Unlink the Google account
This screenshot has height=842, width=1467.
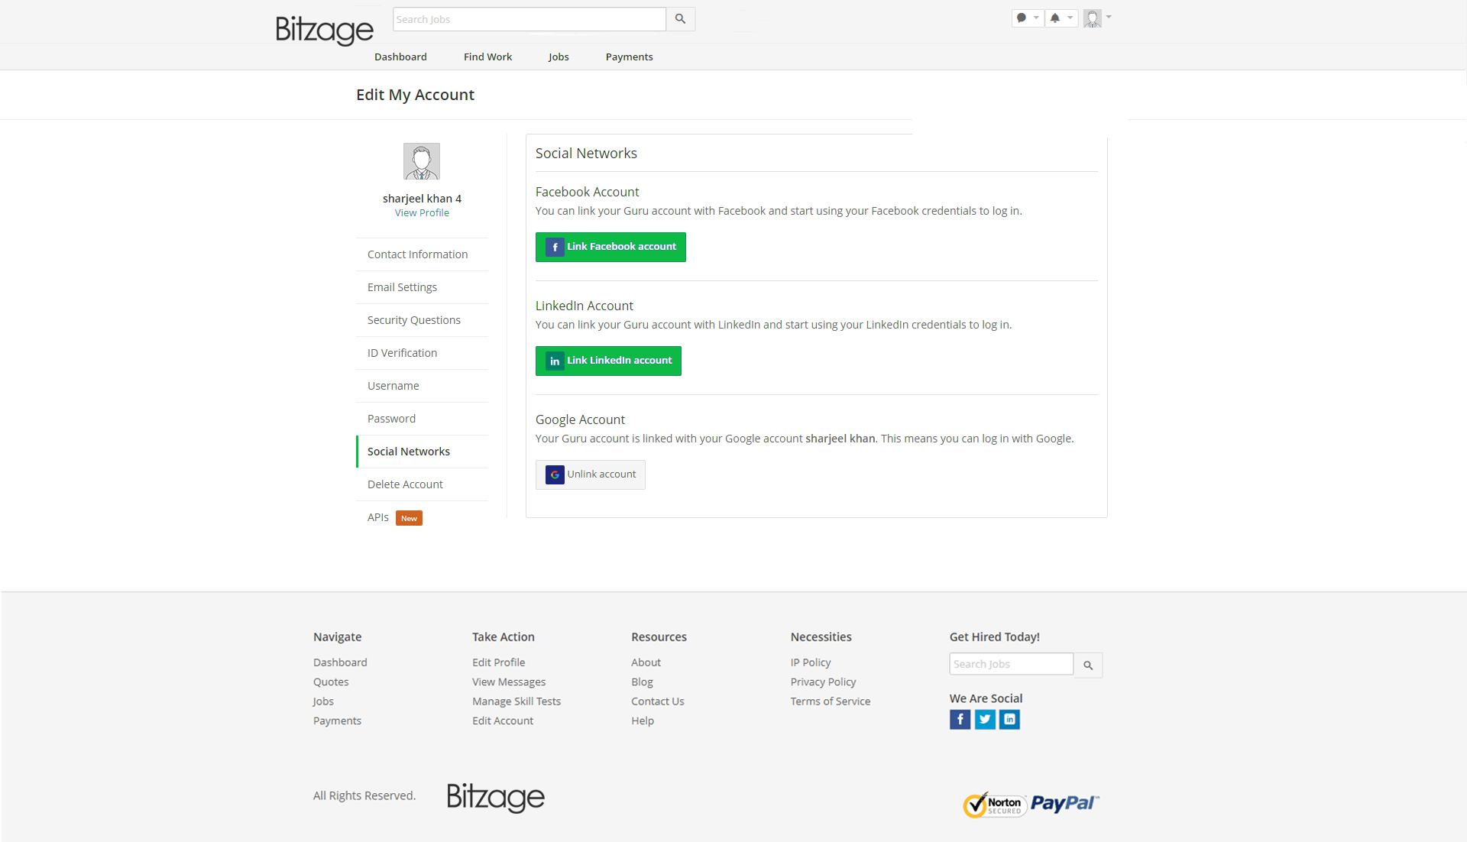pos(590,474)
